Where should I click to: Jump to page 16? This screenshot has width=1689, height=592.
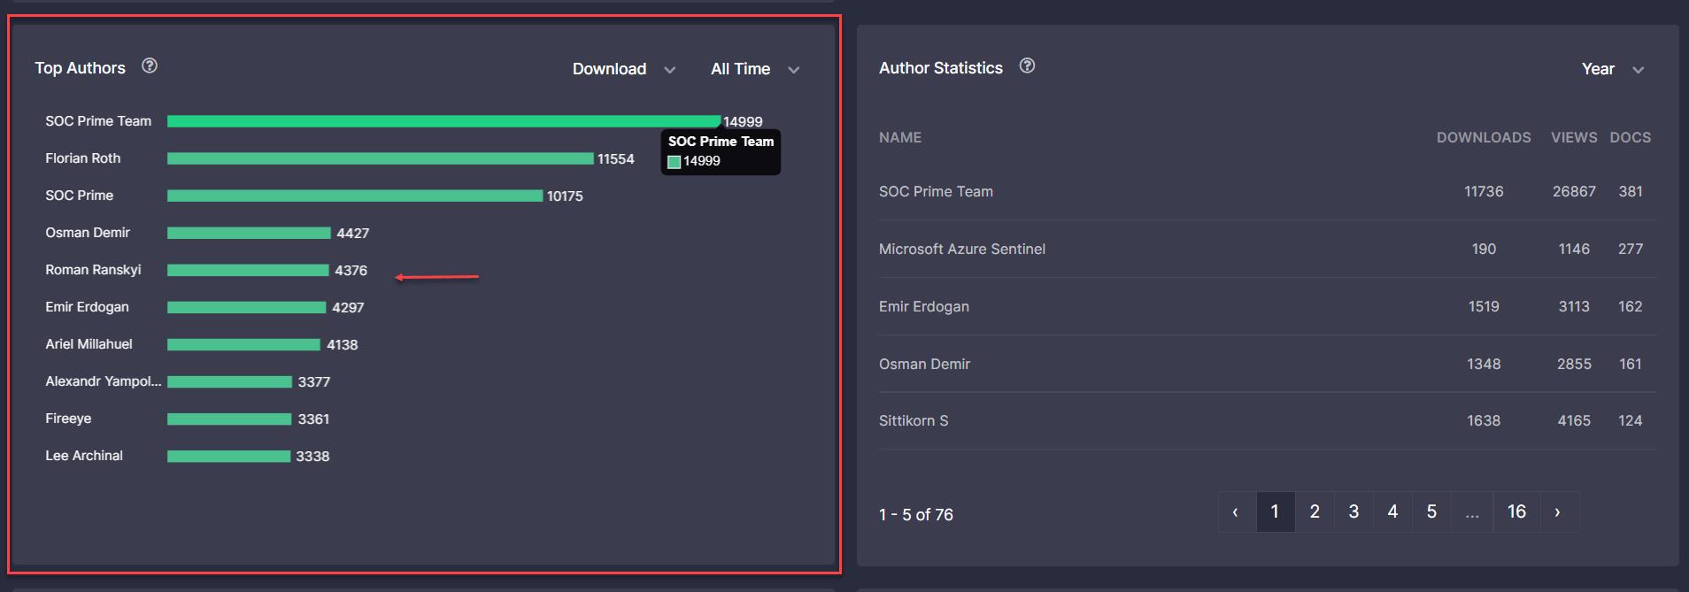click(1516, 512)
